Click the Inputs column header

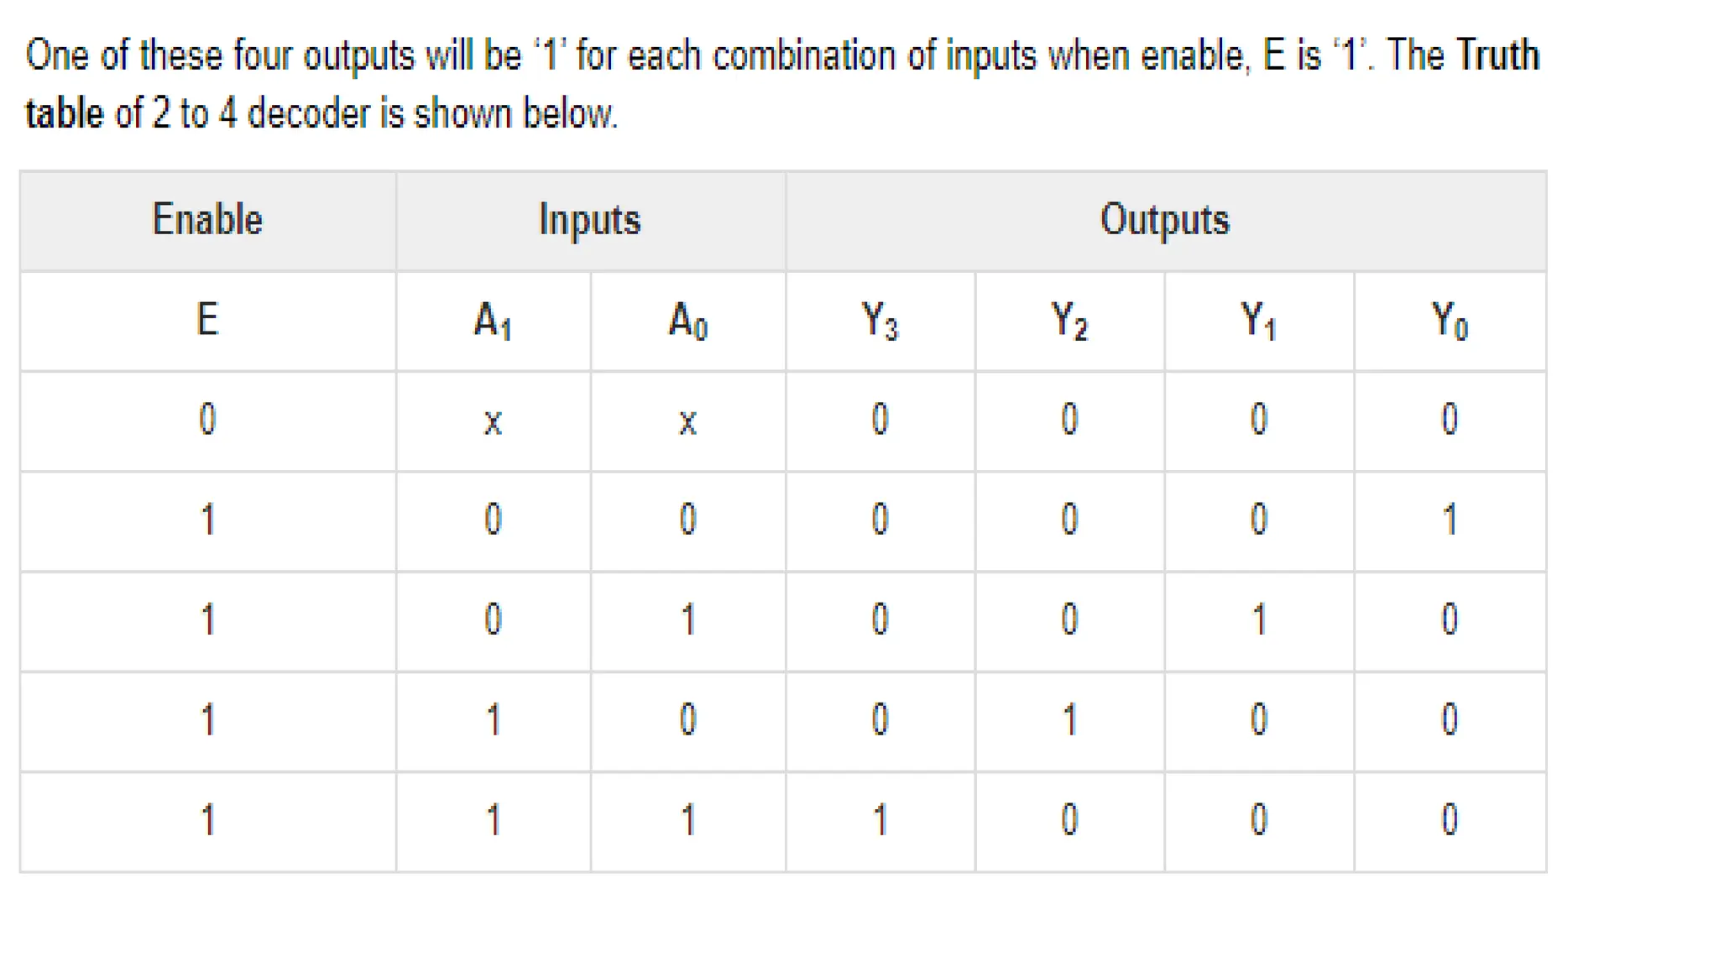589,220
